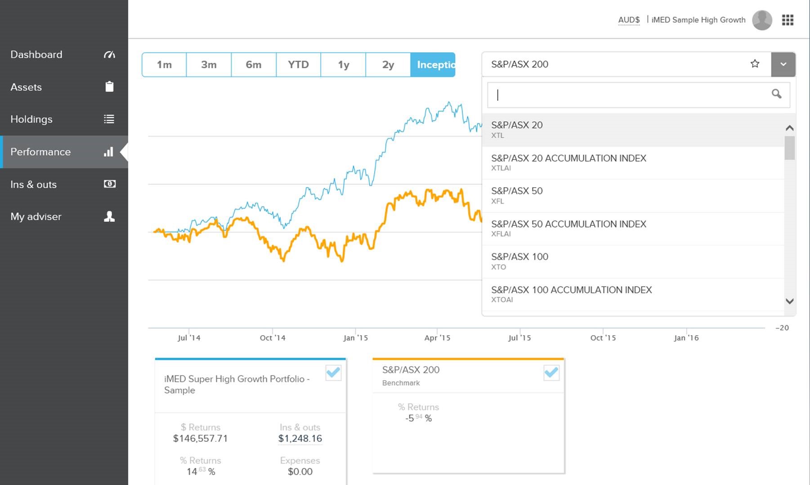Screen dimensions: 810x485
Task: Click the $0.00 expenses value
Action: (300, 472)
